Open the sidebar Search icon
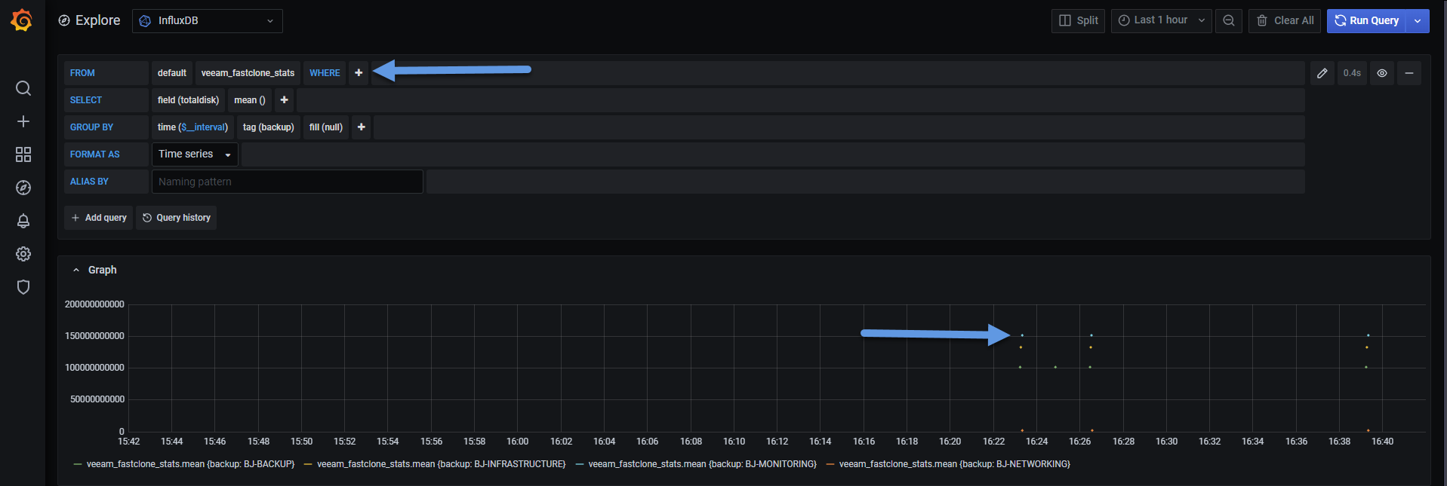The height and width of the screenshot is (486, 1447). pos(23,88)
